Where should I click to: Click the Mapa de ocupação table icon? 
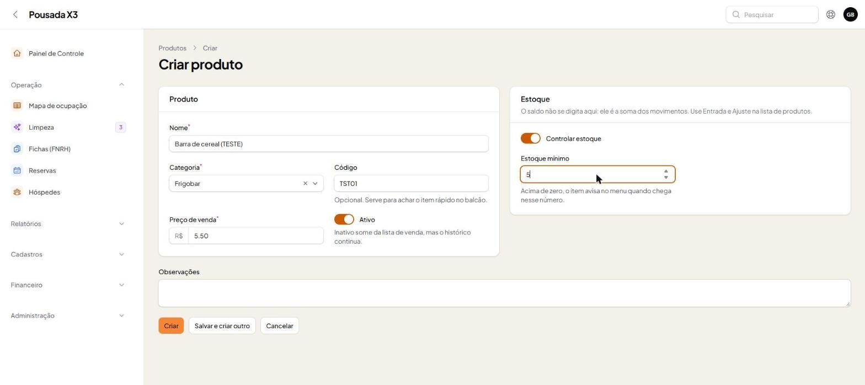pos(17,106)
